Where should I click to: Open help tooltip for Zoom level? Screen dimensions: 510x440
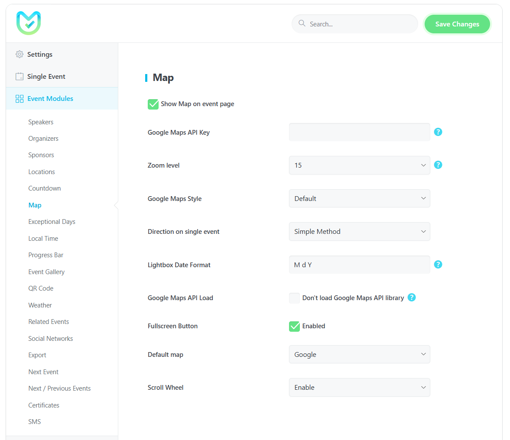(438, 165)
